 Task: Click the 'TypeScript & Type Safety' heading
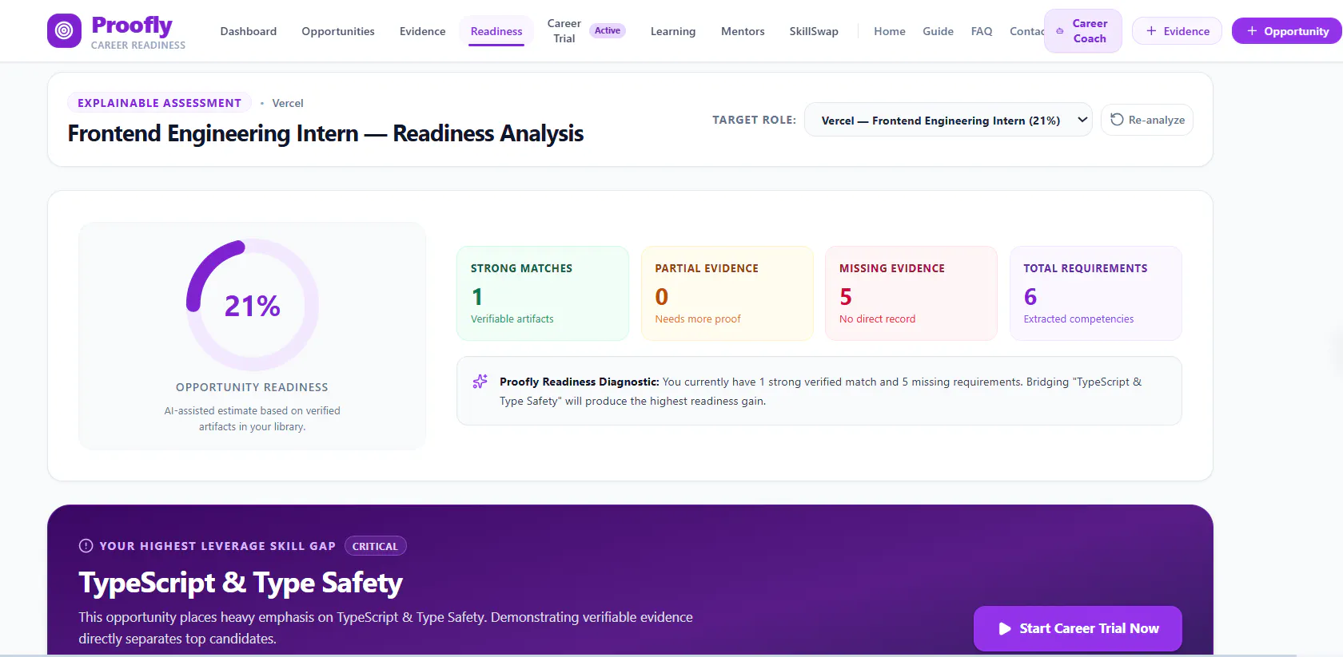(241, 583)
